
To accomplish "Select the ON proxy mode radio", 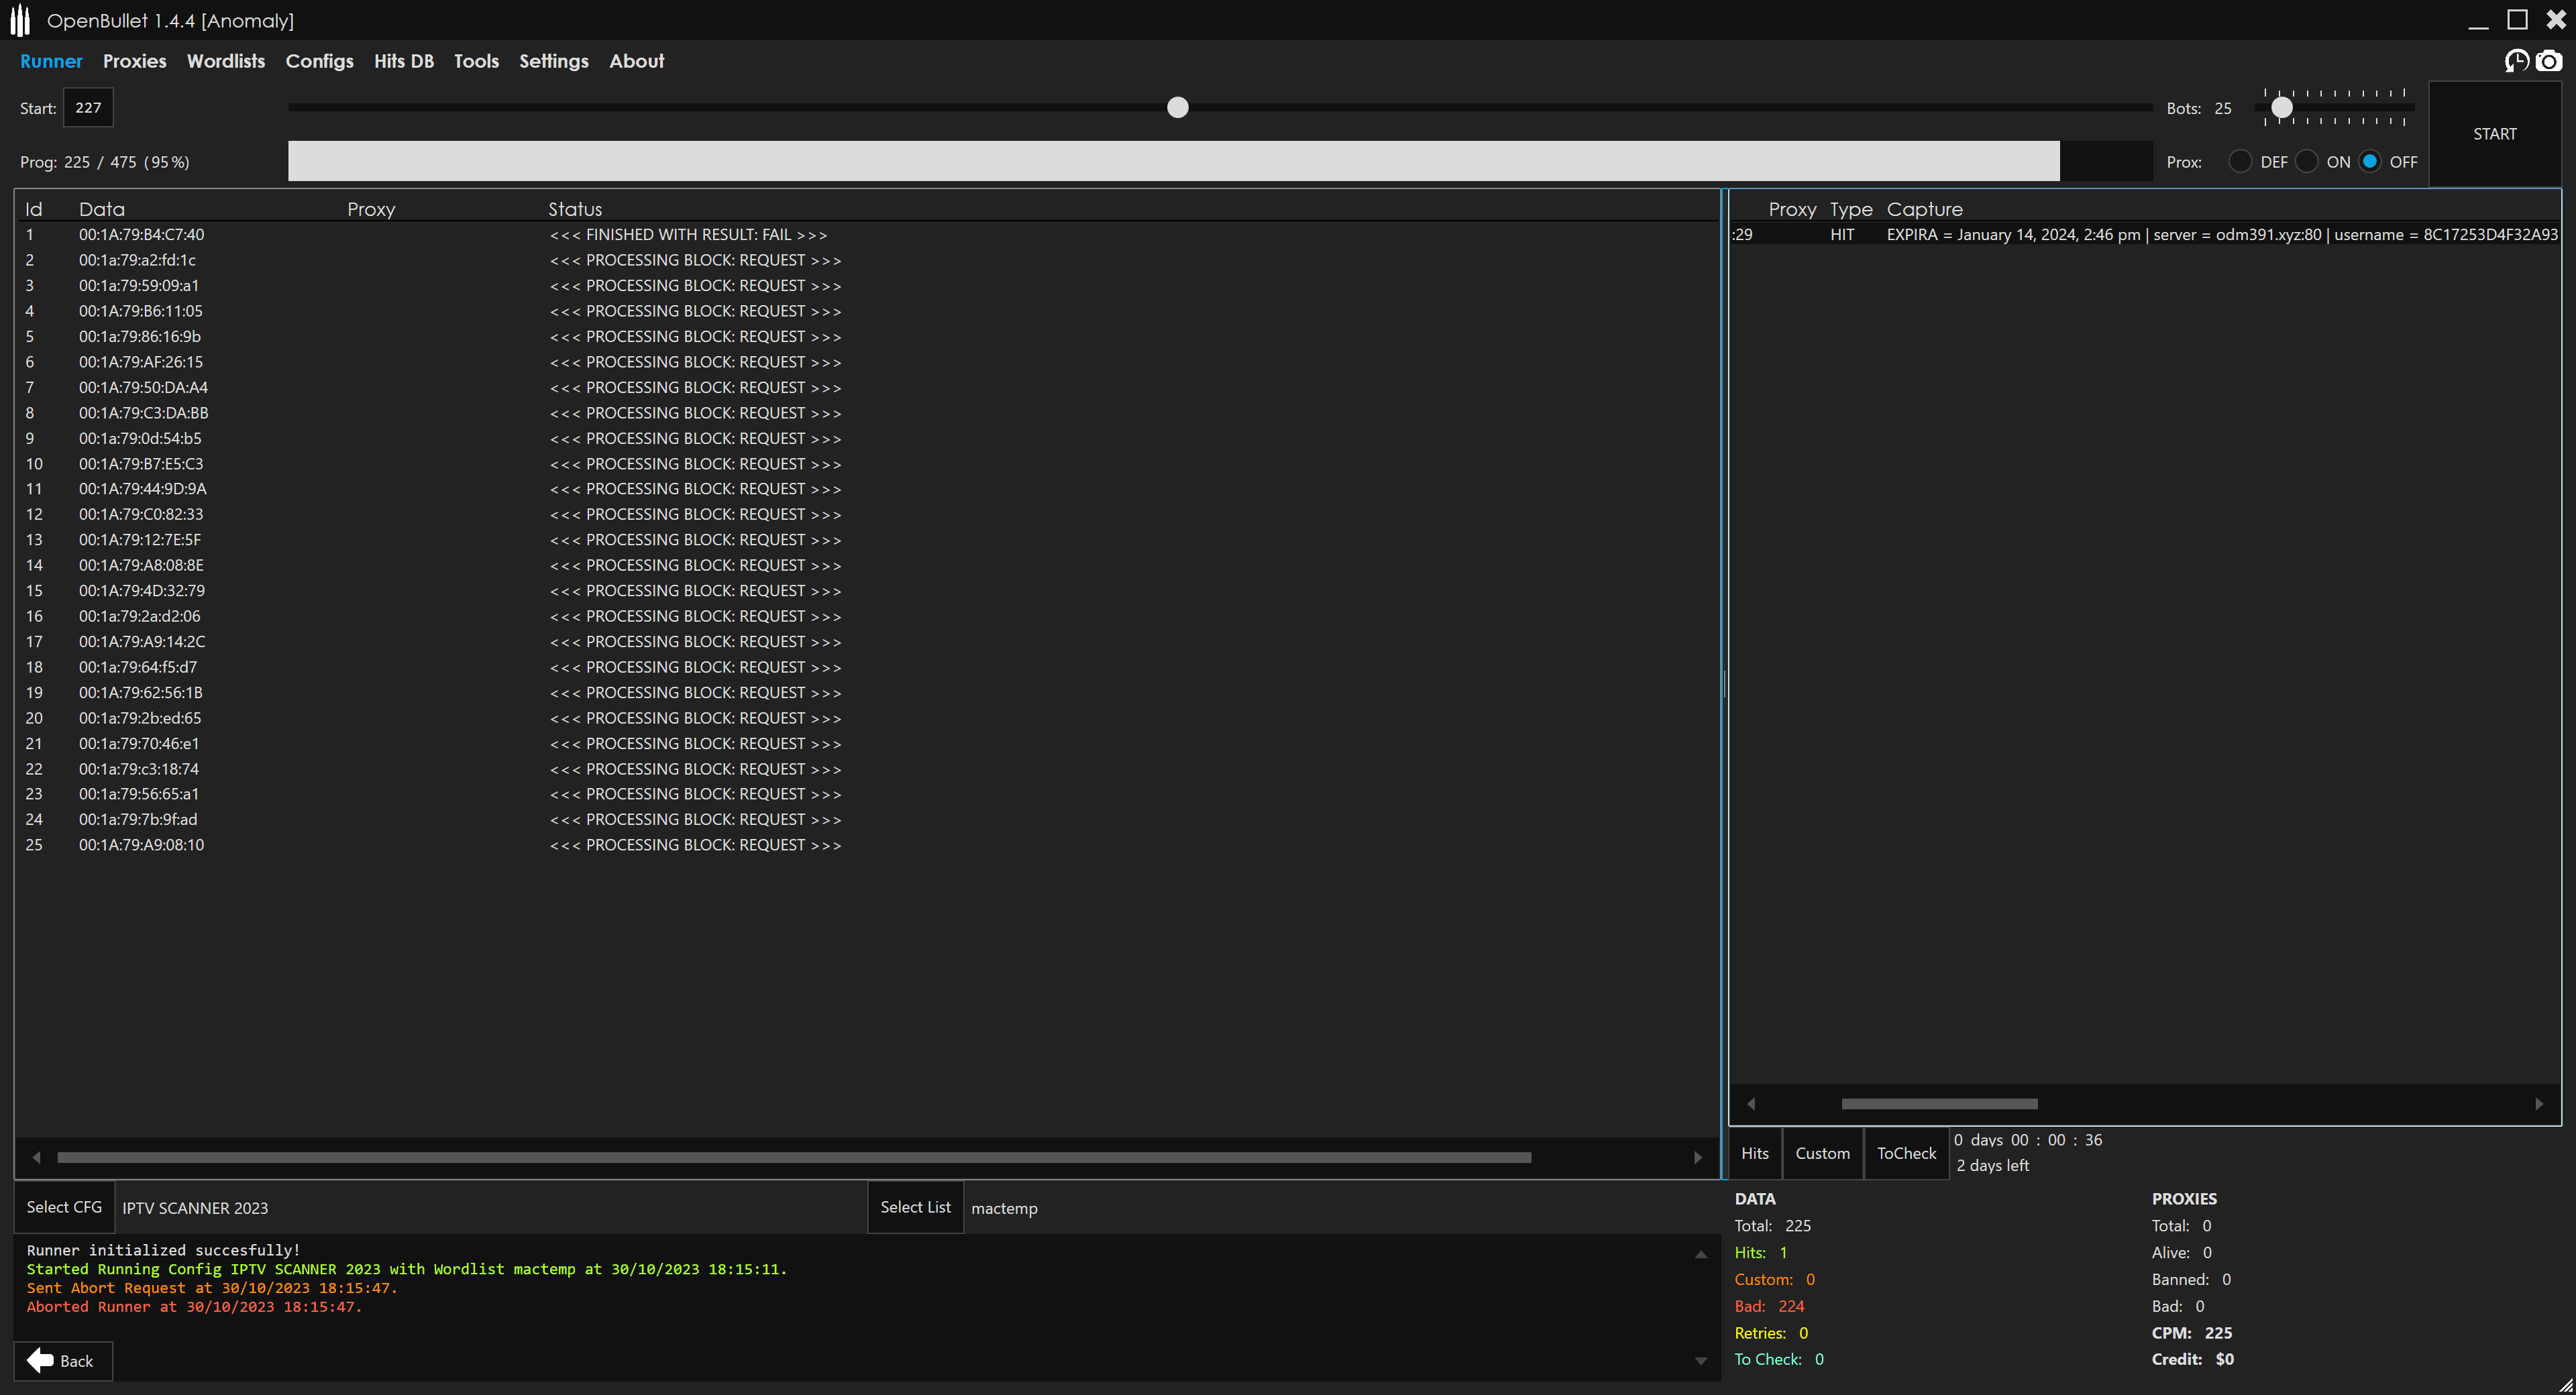I will [2307, 162].
